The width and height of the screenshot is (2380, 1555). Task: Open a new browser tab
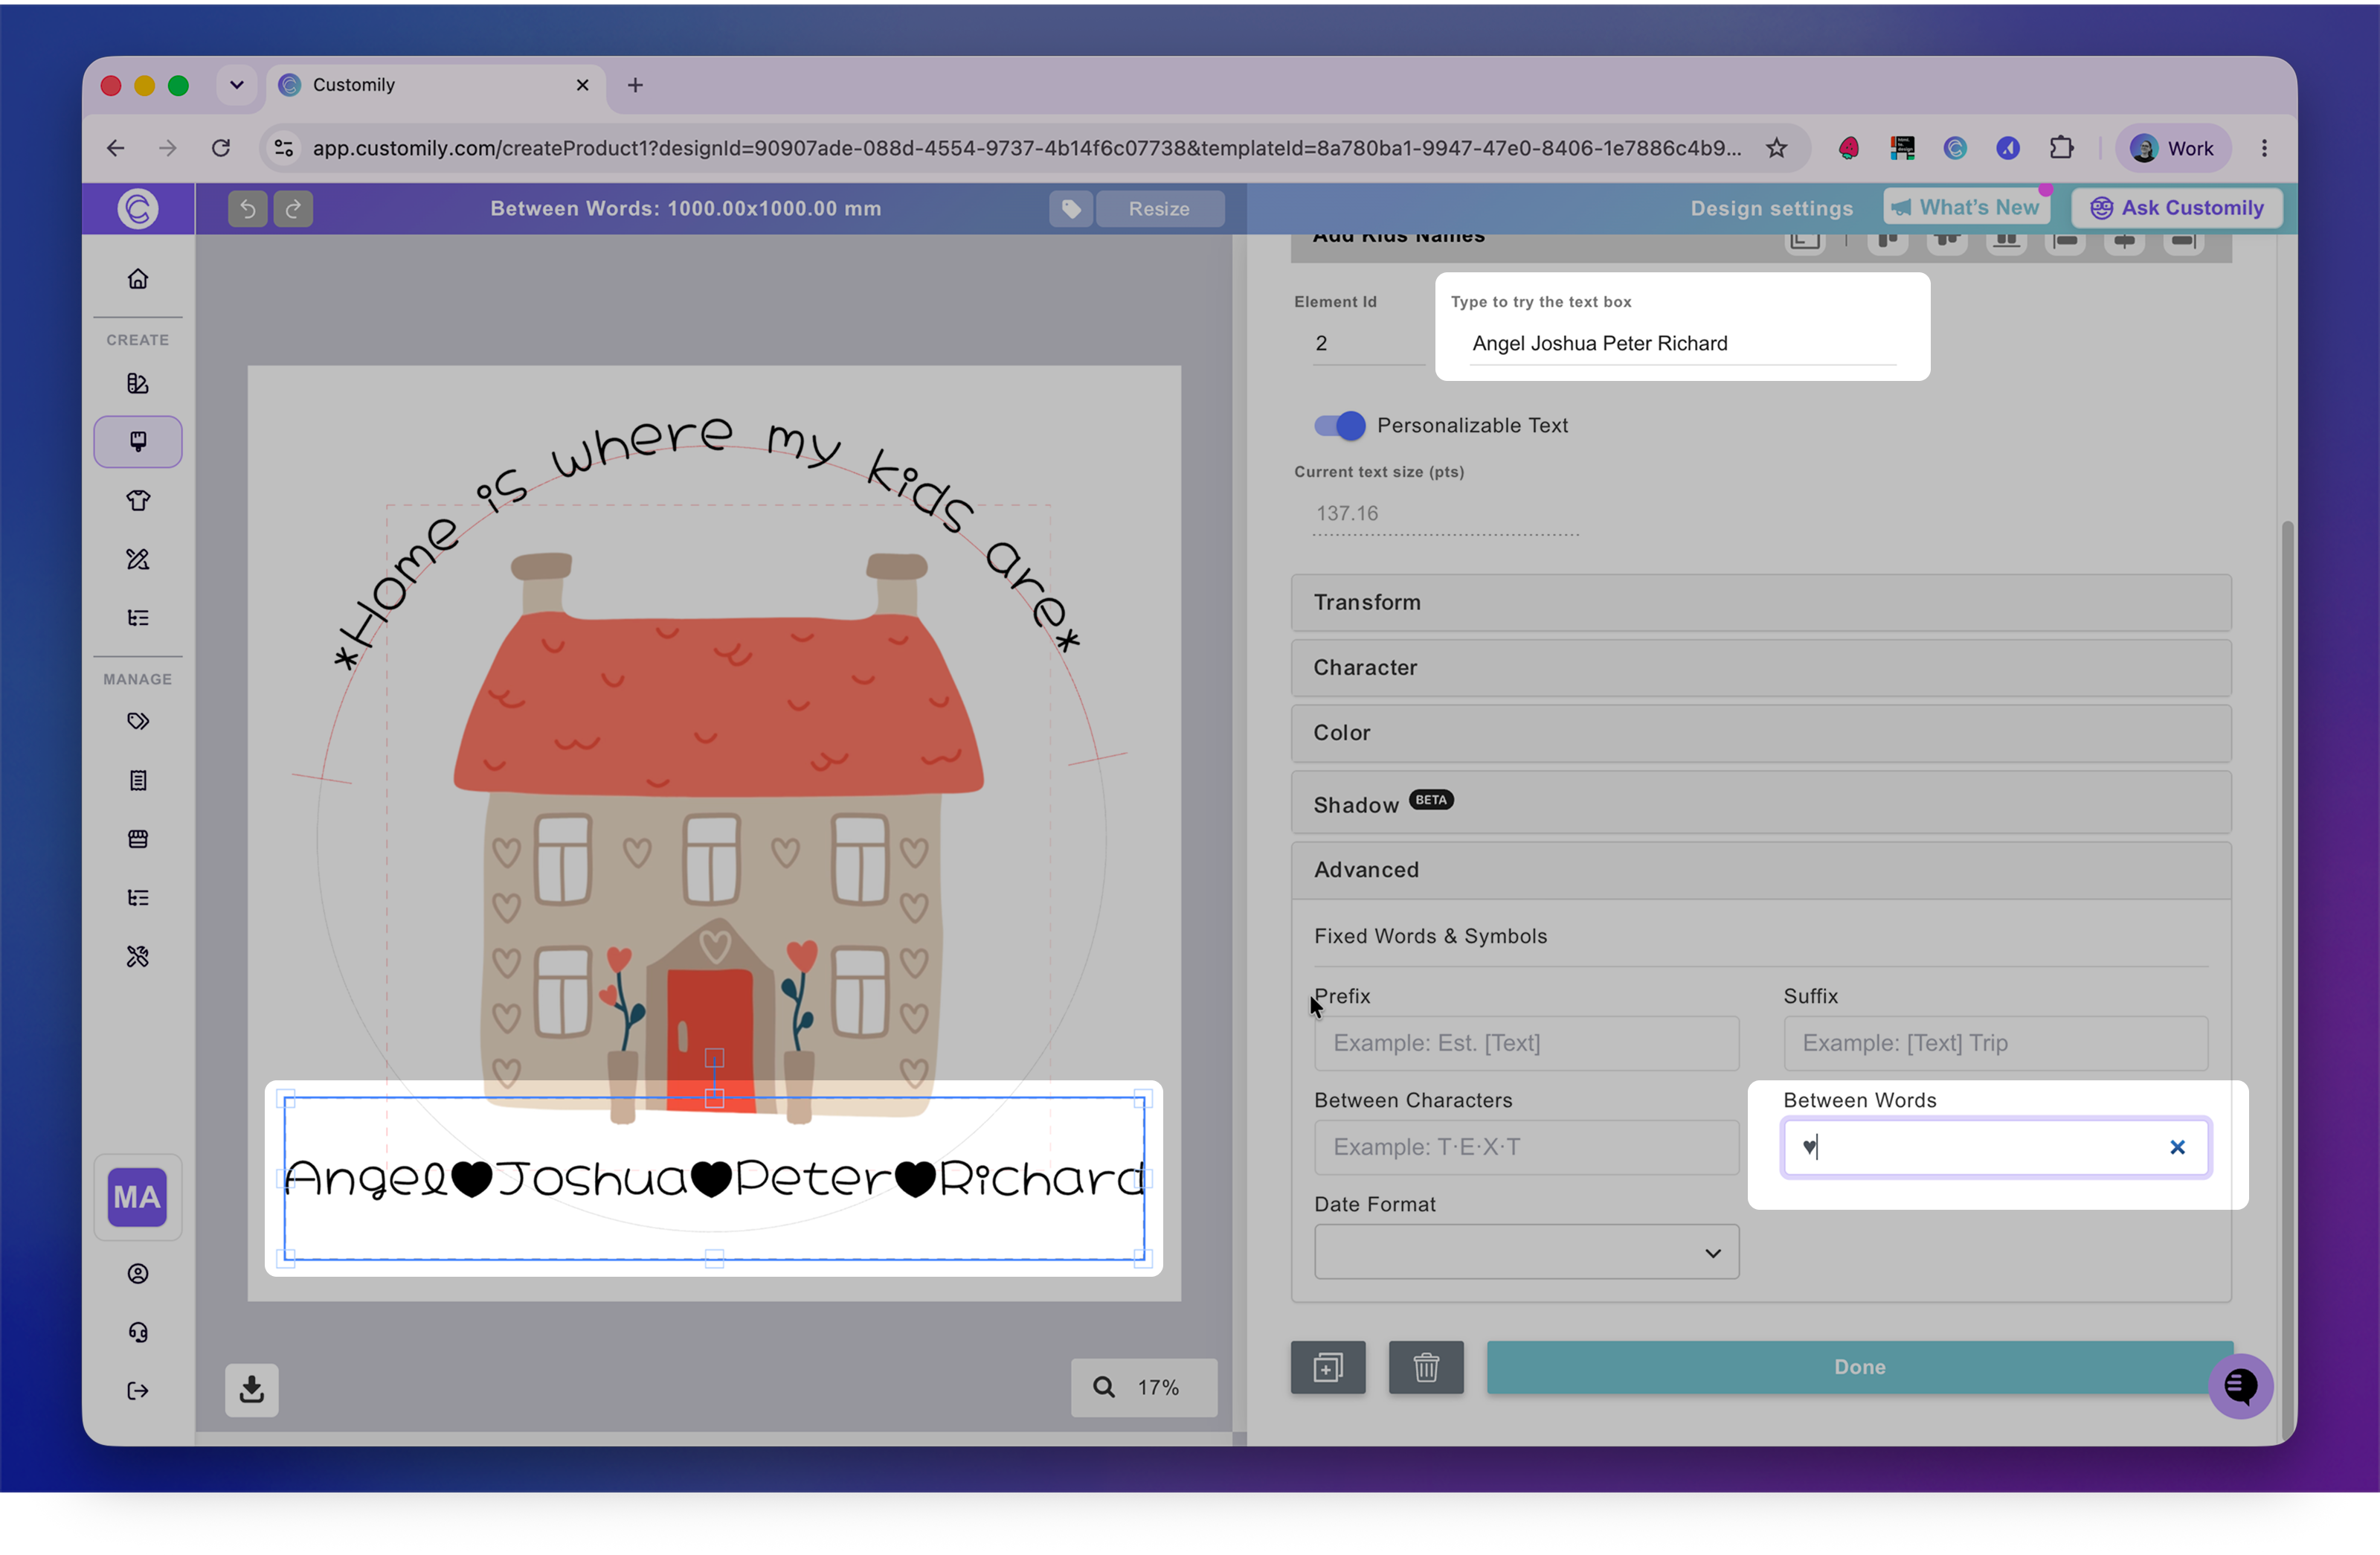click(635, 85)
